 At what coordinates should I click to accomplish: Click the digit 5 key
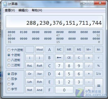[69, 74]
